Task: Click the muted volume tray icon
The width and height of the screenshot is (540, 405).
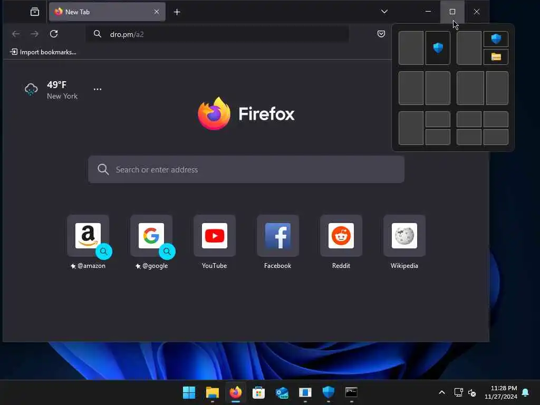Action: [472, 392]
